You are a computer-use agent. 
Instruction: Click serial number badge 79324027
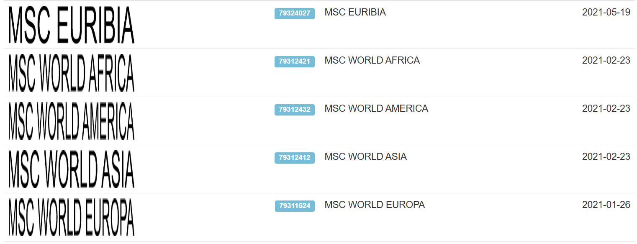[294, 13]
